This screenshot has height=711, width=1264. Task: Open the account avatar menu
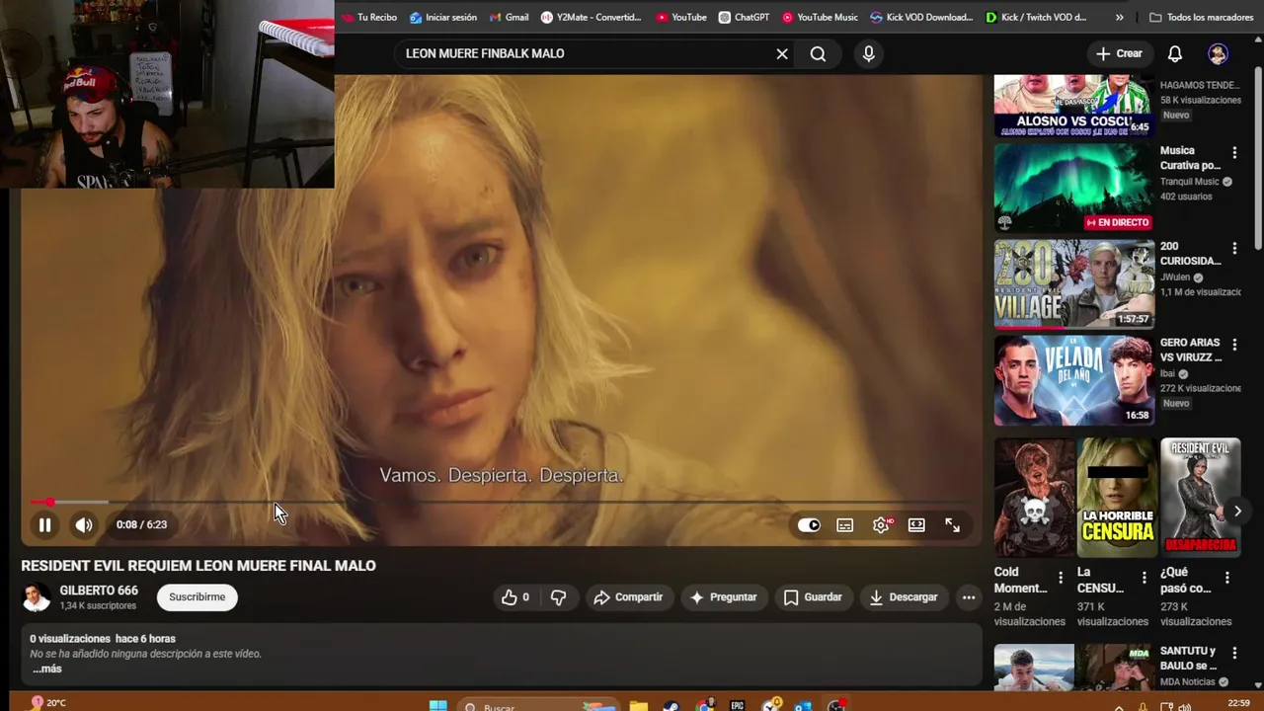1218,53
